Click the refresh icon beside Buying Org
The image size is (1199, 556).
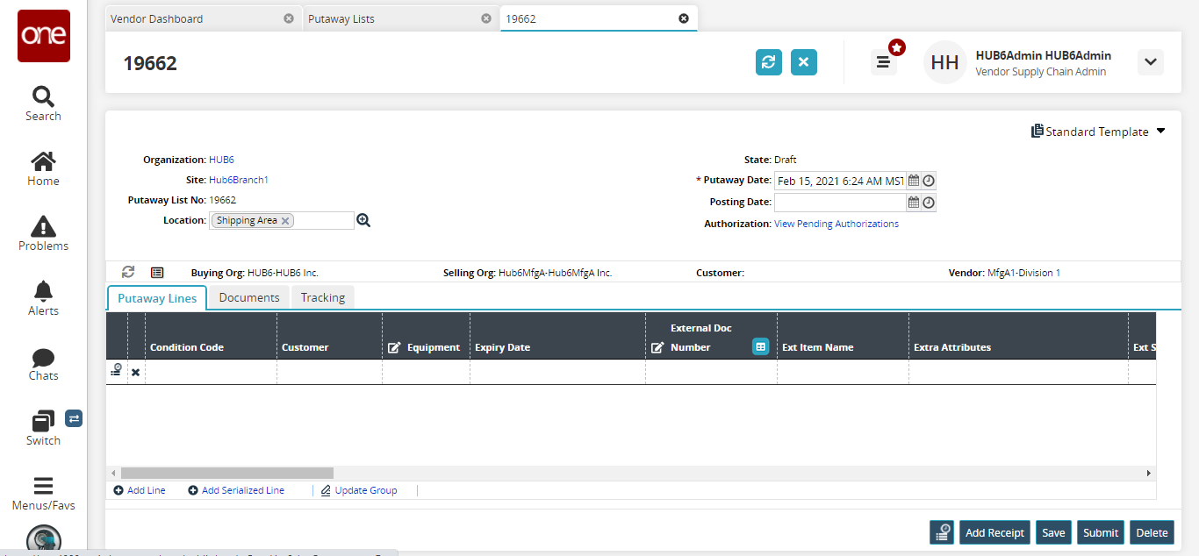tap(128, 272)
